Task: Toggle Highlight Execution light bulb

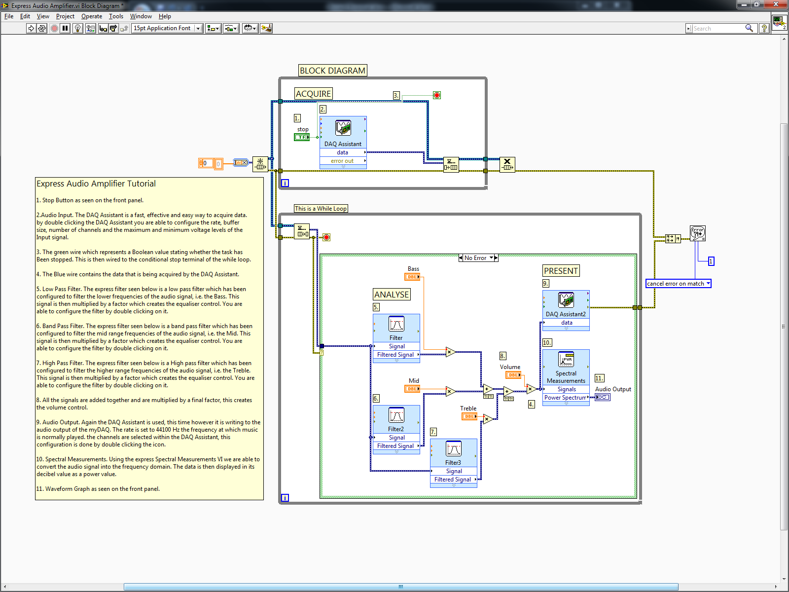Action: tap(77, 28)
